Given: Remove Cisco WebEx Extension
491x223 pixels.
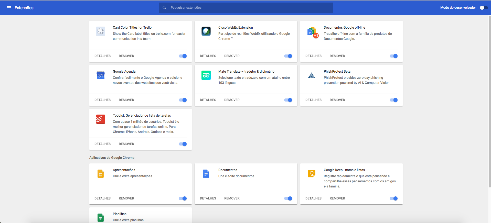Looking at the screenshot, I should tap(232, 56).
